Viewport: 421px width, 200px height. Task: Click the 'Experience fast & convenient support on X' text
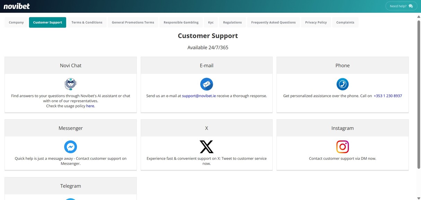tap(183, 158)
